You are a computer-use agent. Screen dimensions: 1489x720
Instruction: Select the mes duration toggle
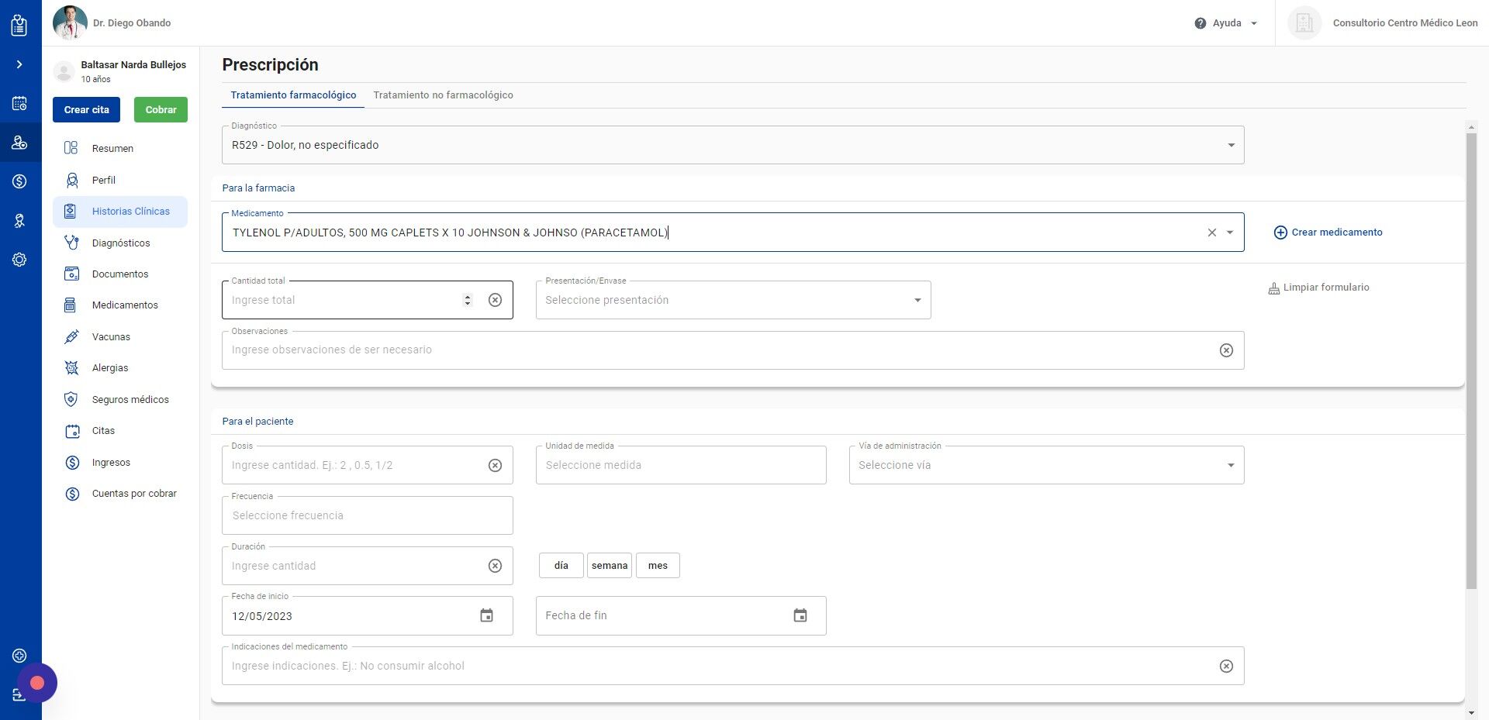pyautogui.click(x=658, y=565)
